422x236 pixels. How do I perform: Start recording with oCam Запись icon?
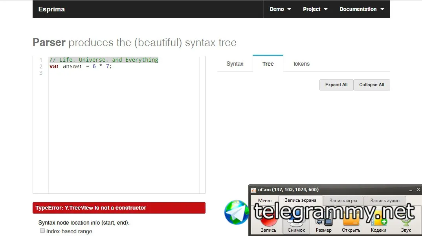[x=268, y=221]
